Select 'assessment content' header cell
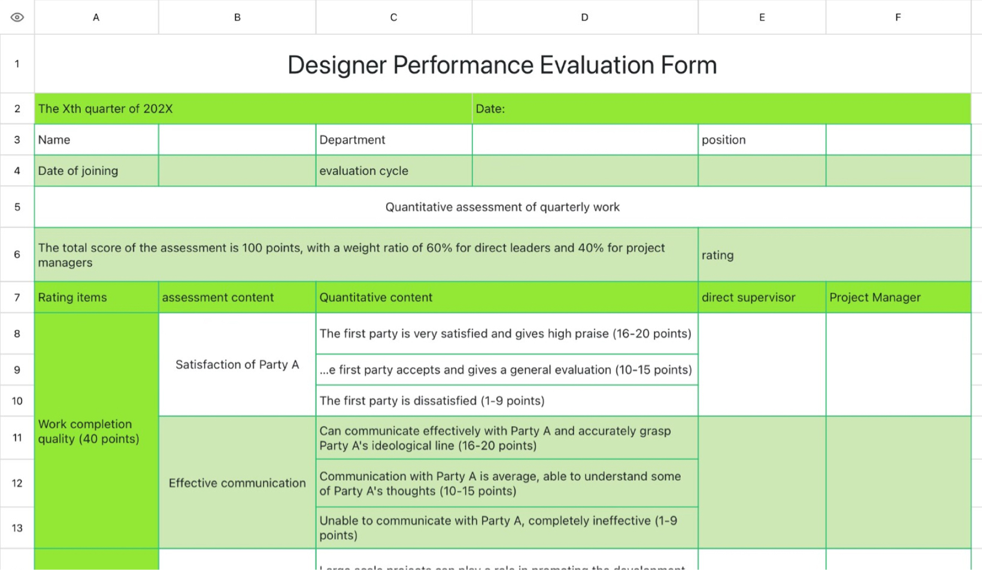Image resolution: width=982 pixels, height=570 pixels. [x=237, y=298]
